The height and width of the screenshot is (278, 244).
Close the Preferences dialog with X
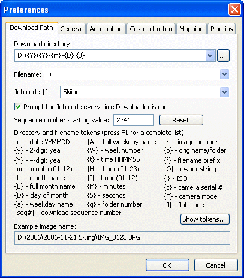[234, 10]
